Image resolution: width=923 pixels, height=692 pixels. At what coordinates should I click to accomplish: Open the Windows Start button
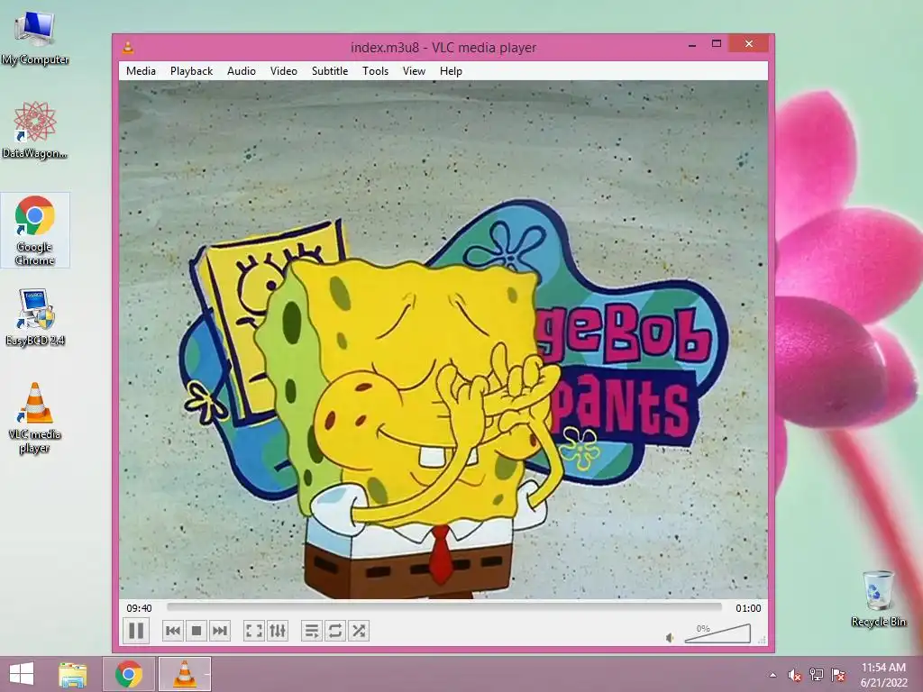tap(22, 674)
